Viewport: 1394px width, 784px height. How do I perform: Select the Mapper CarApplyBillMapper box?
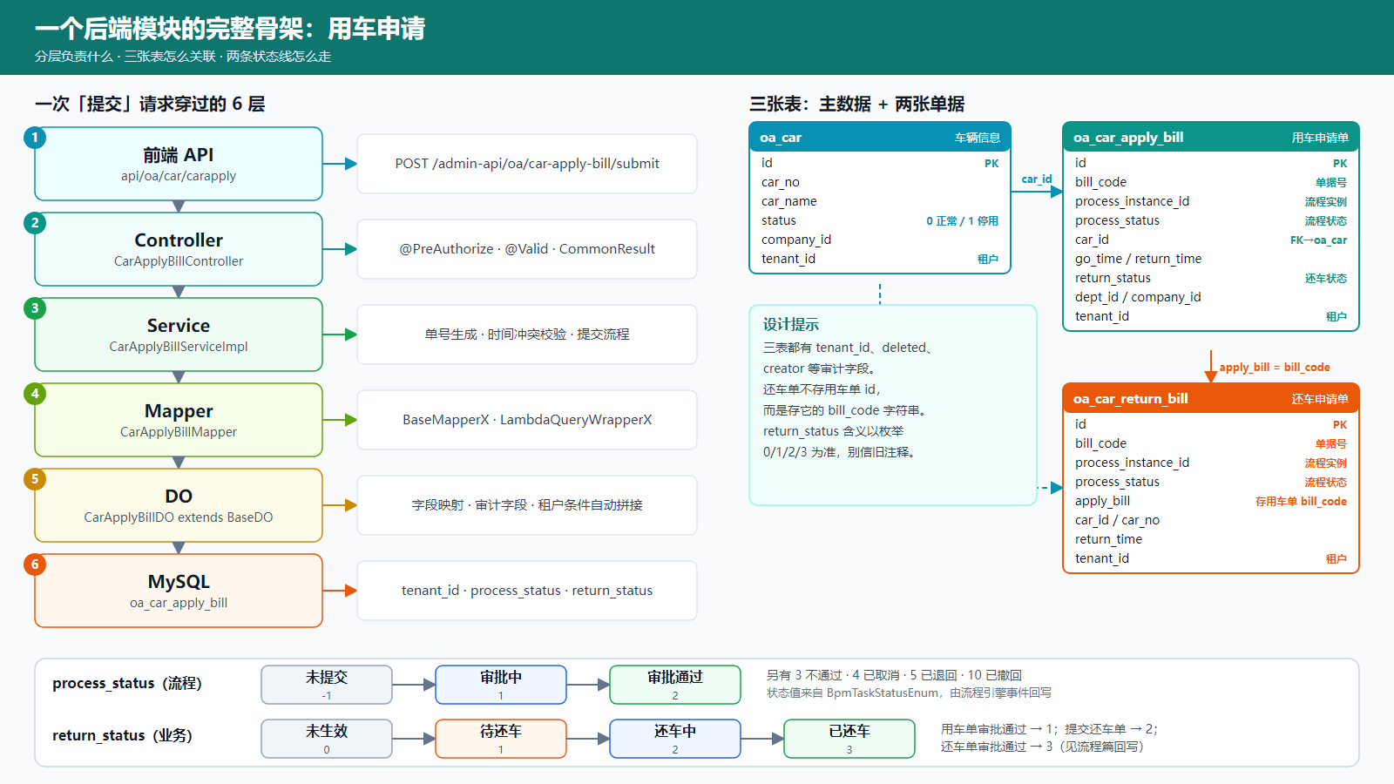coord(179,420)
